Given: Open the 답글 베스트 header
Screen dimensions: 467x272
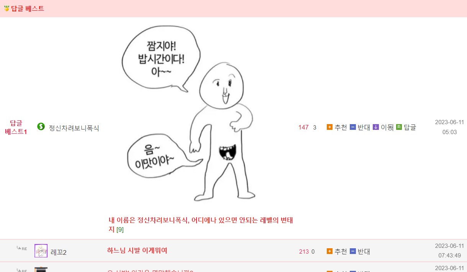Looking at the screenshot, I should (28, 8).
